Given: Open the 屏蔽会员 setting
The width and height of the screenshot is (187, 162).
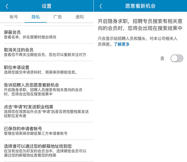Looking at the screenshot, I should (x=49, y=35).
